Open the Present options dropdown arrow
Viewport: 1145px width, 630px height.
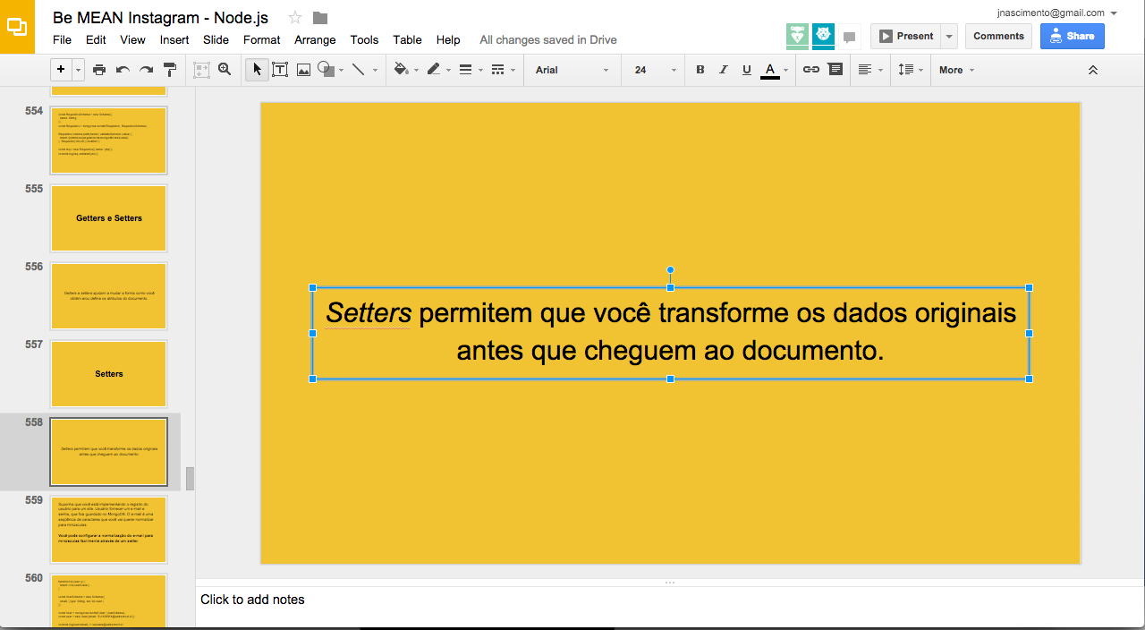[x=948, y=36]
